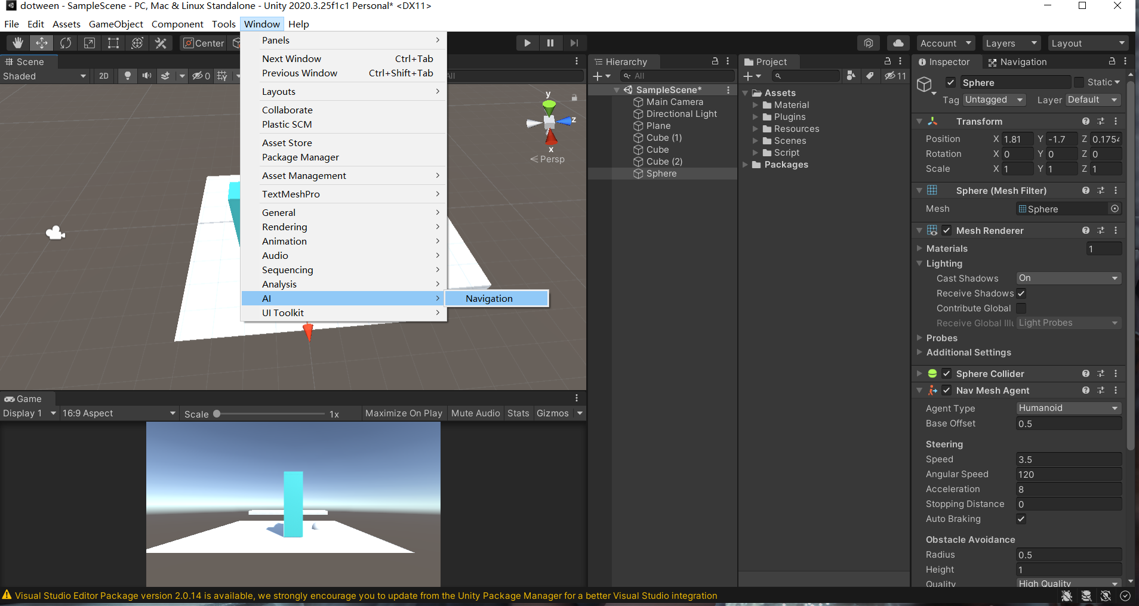Screen dimensions: 1139x606
Task: Open Agent Type Humanoid dropdown
Action: 1069,408
